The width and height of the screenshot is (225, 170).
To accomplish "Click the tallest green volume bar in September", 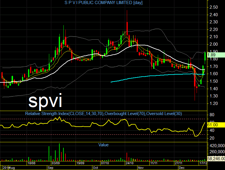I will tap(59, 152).
